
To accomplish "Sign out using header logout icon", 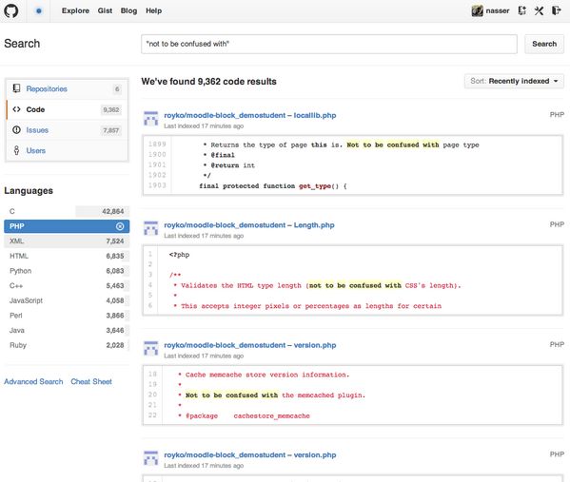I will pyautogui.click(x=556, y=10).
